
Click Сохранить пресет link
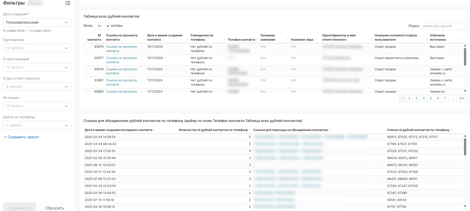click(x=22, y=137)
